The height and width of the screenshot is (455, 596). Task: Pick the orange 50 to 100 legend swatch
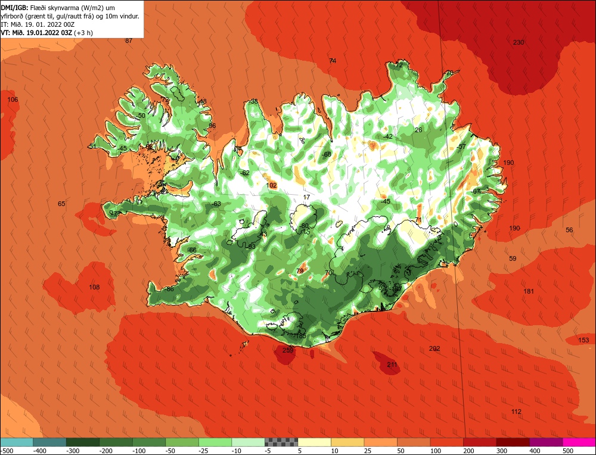[x=414, y=442]
